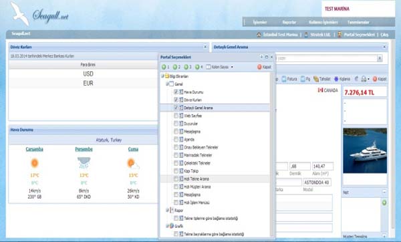Image resolution: width=401 pixels, height=242 pixels.
Task: Check the Hızlı Tekne Arama checkbox
Action: point(176,178)
